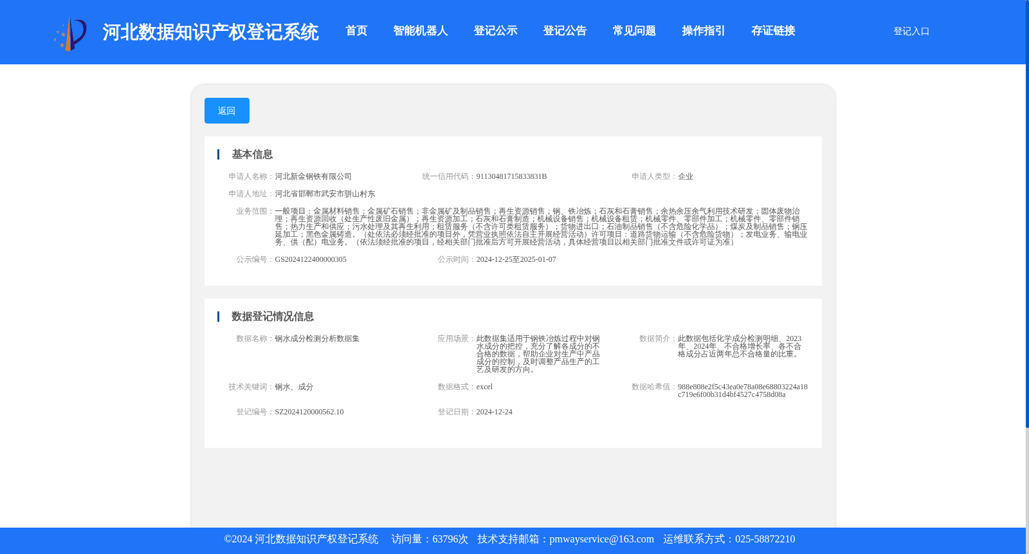The width and height of the screenshot is (1029, 554).
Task: Select the data hash value text
Action: [743, 391]
